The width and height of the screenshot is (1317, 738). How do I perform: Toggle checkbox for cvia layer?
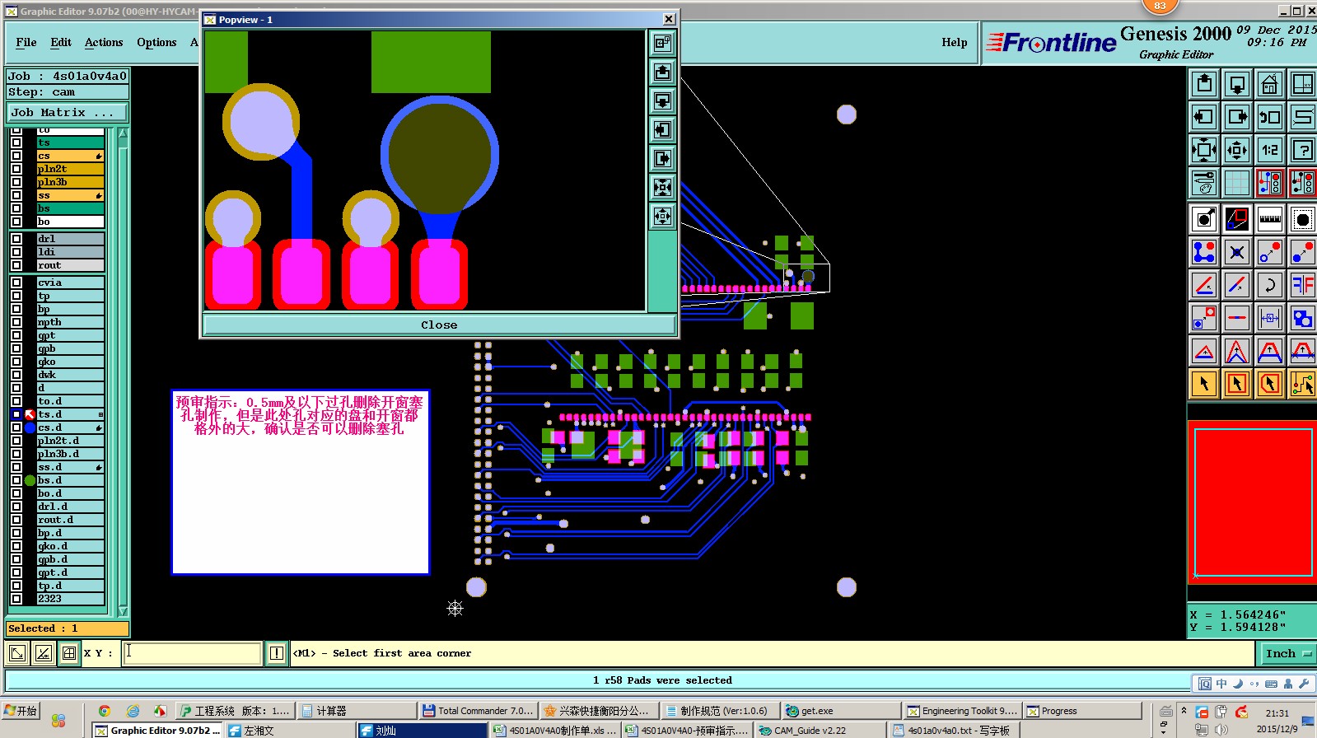click(16, 283)
